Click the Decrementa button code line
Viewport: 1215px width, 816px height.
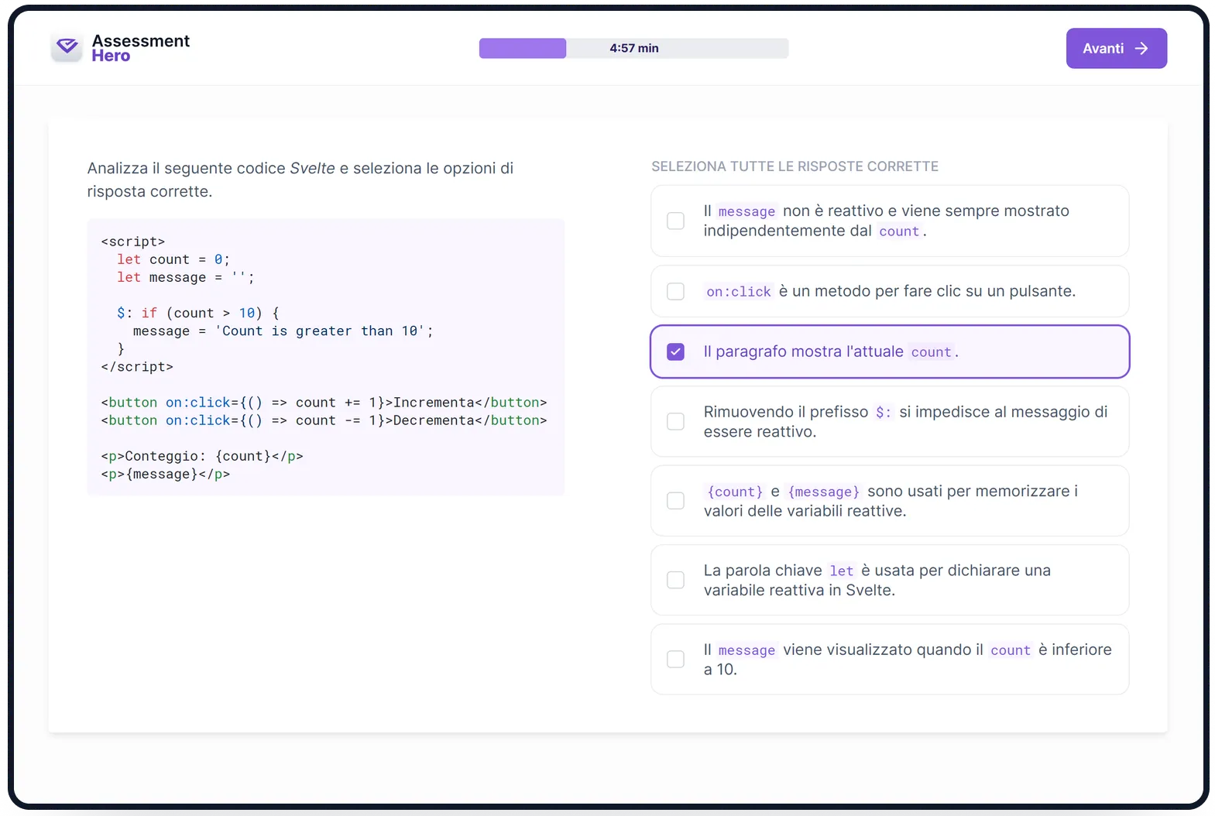click(324, 420)
